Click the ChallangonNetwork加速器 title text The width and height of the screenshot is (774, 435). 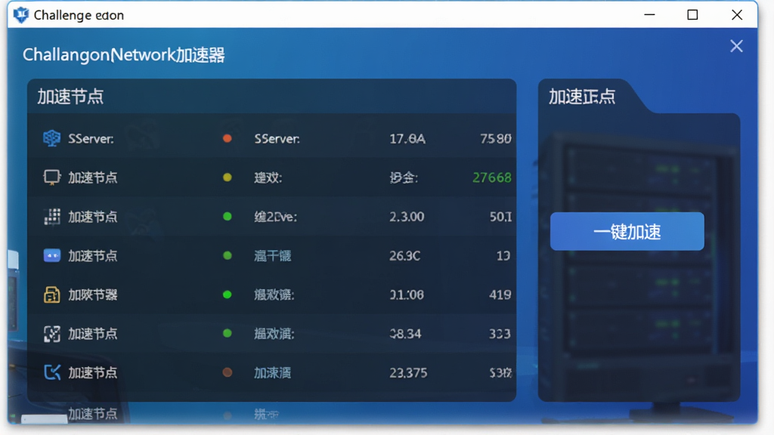124,54
